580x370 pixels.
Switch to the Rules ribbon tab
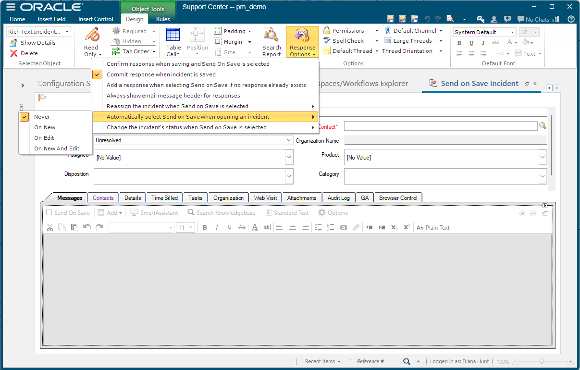click(163, 19)
